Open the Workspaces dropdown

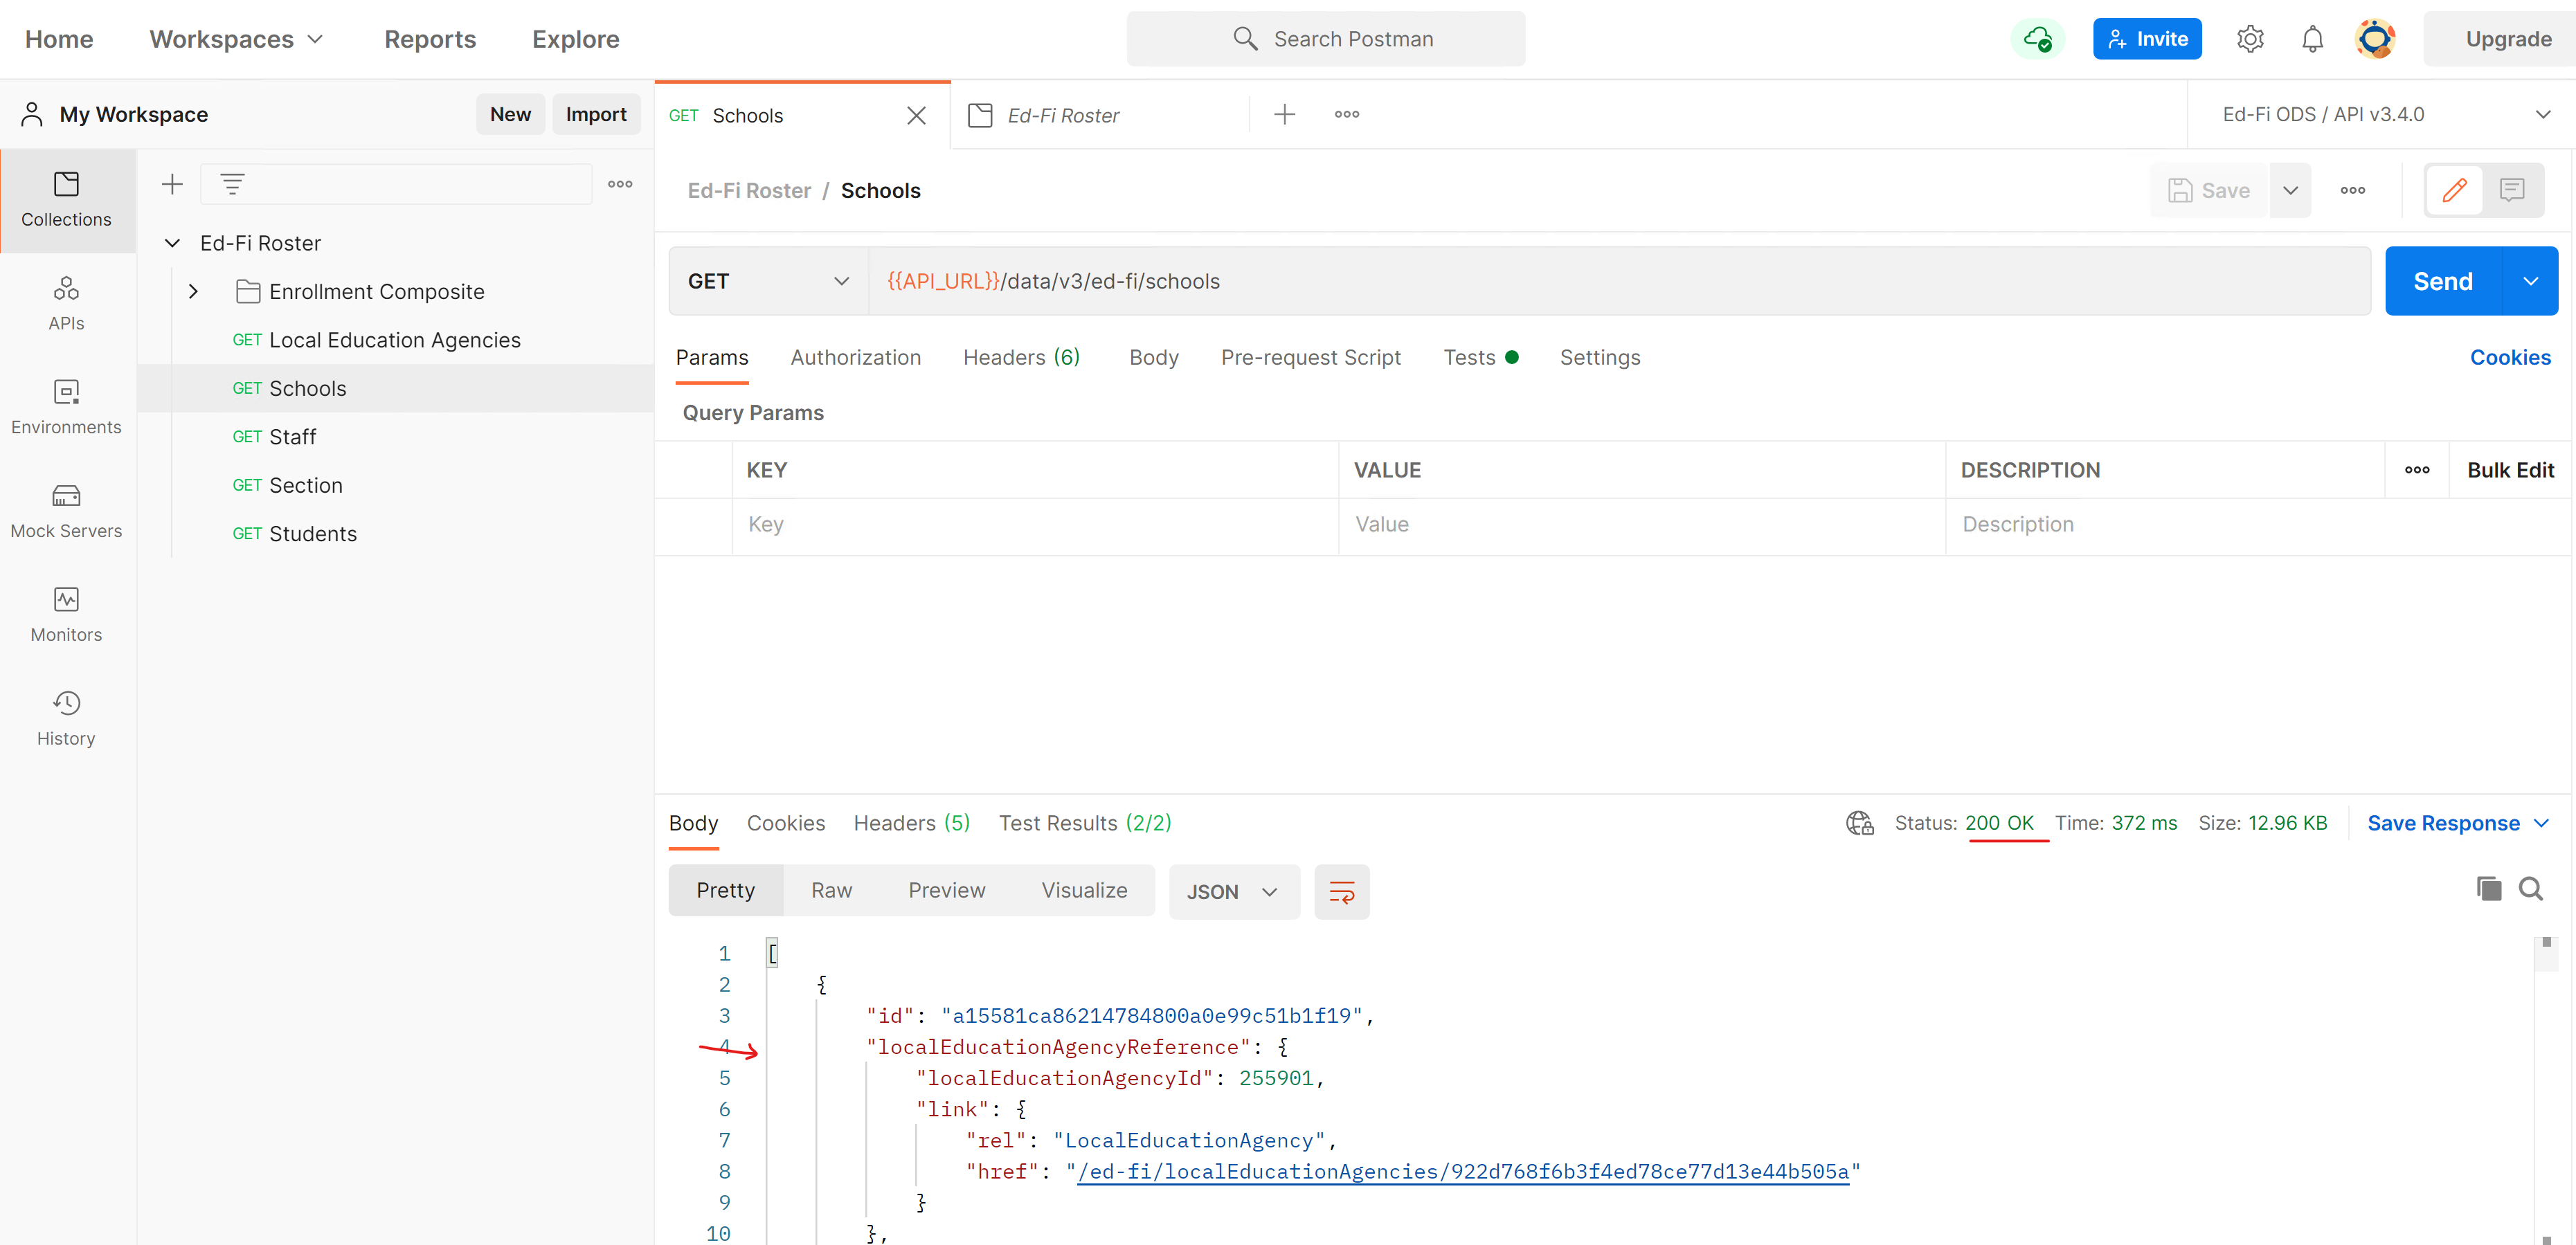(237, 39)
